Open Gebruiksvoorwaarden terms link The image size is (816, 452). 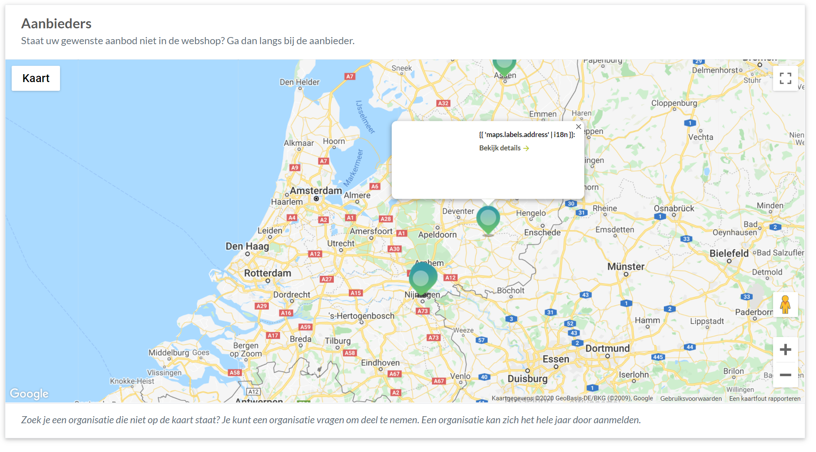(x=691, y=399)
